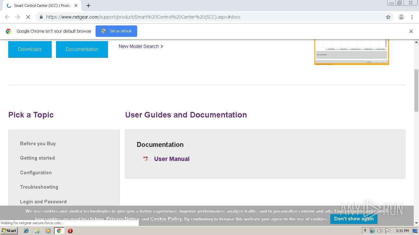Click Pick a Topic heading
Screen dimensions: 419x235
[31, 115]
